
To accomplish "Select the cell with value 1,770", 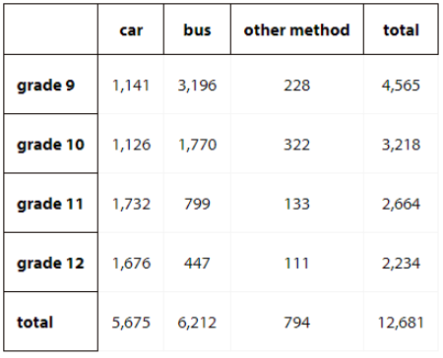I will coord(197,145).
